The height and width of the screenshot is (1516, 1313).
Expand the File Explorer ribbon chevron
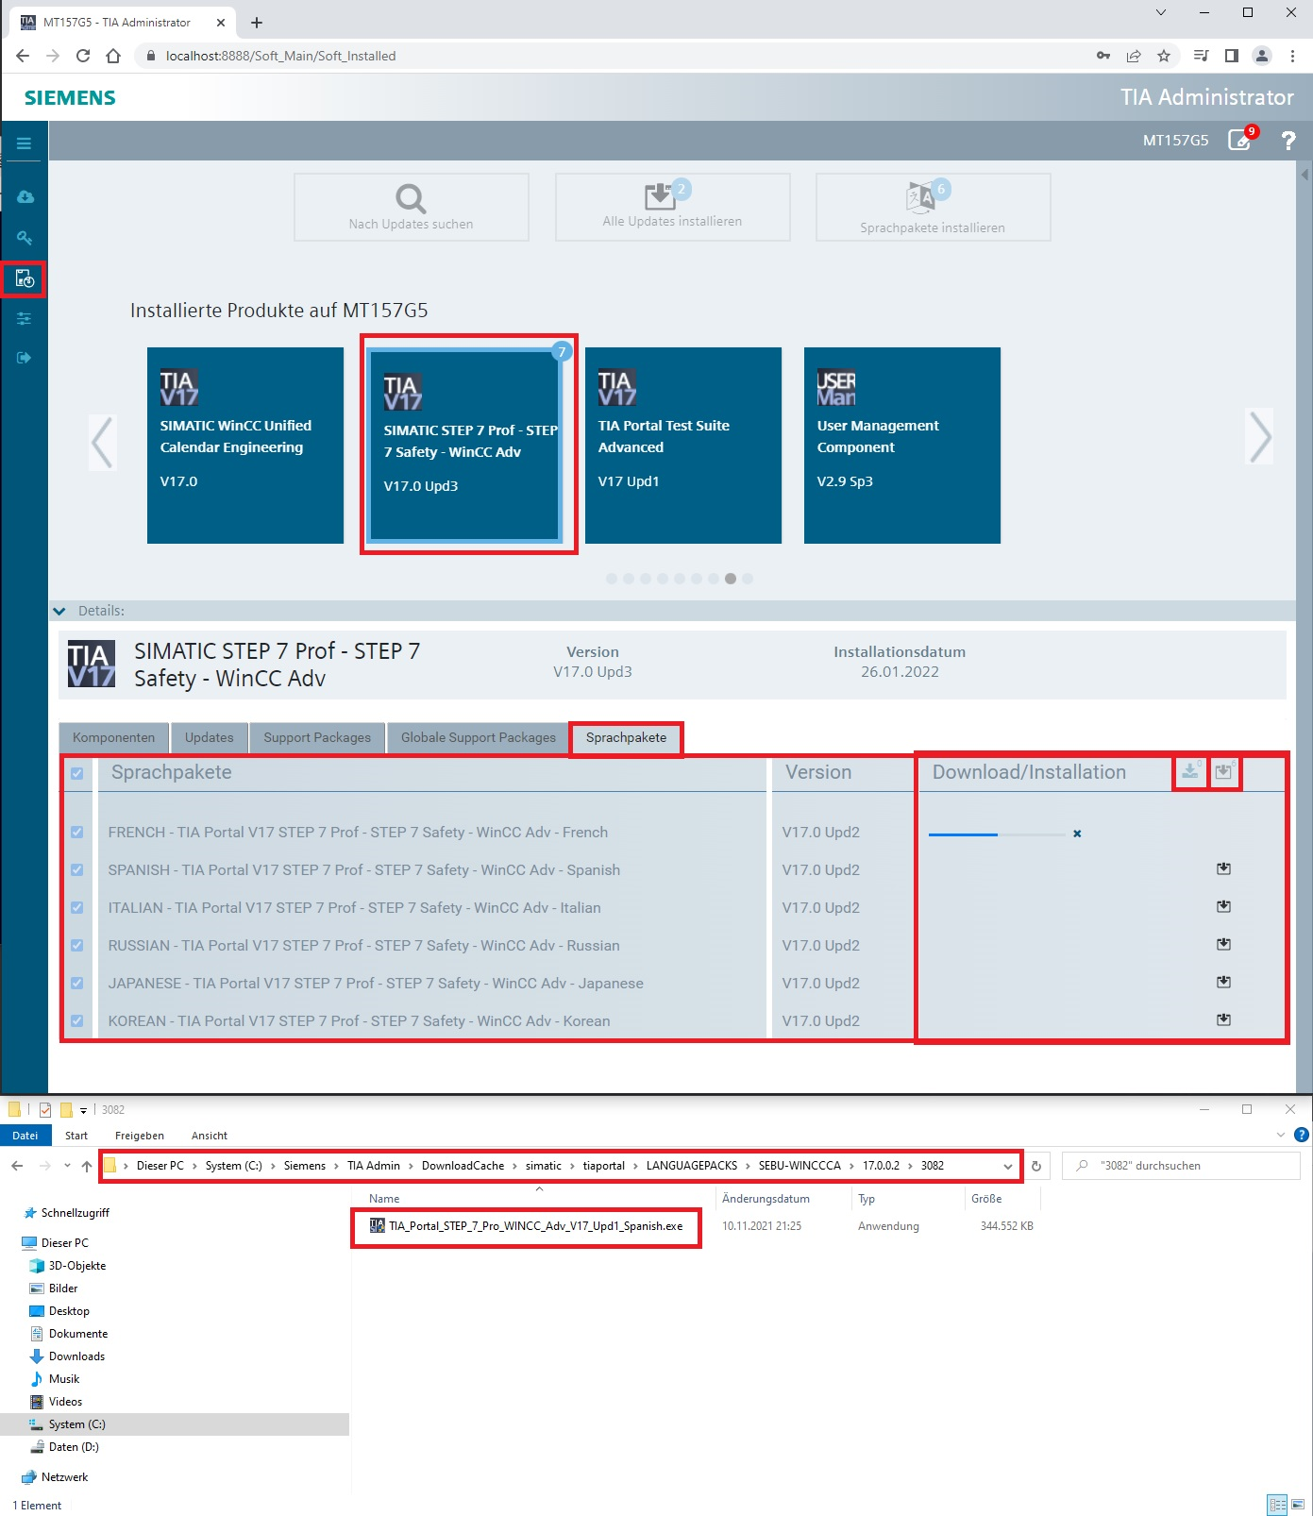point(1281,1135)
